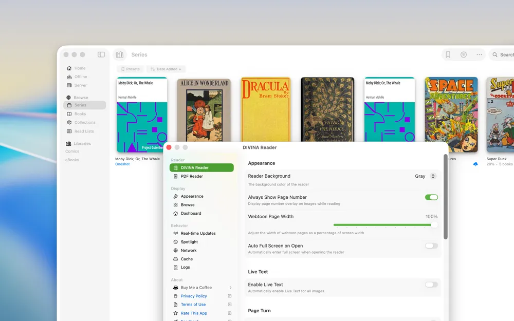Open Alice in Wonderland cover
Image resolution: width=514 pixels, height=321 pixels.
pos(204,110)
